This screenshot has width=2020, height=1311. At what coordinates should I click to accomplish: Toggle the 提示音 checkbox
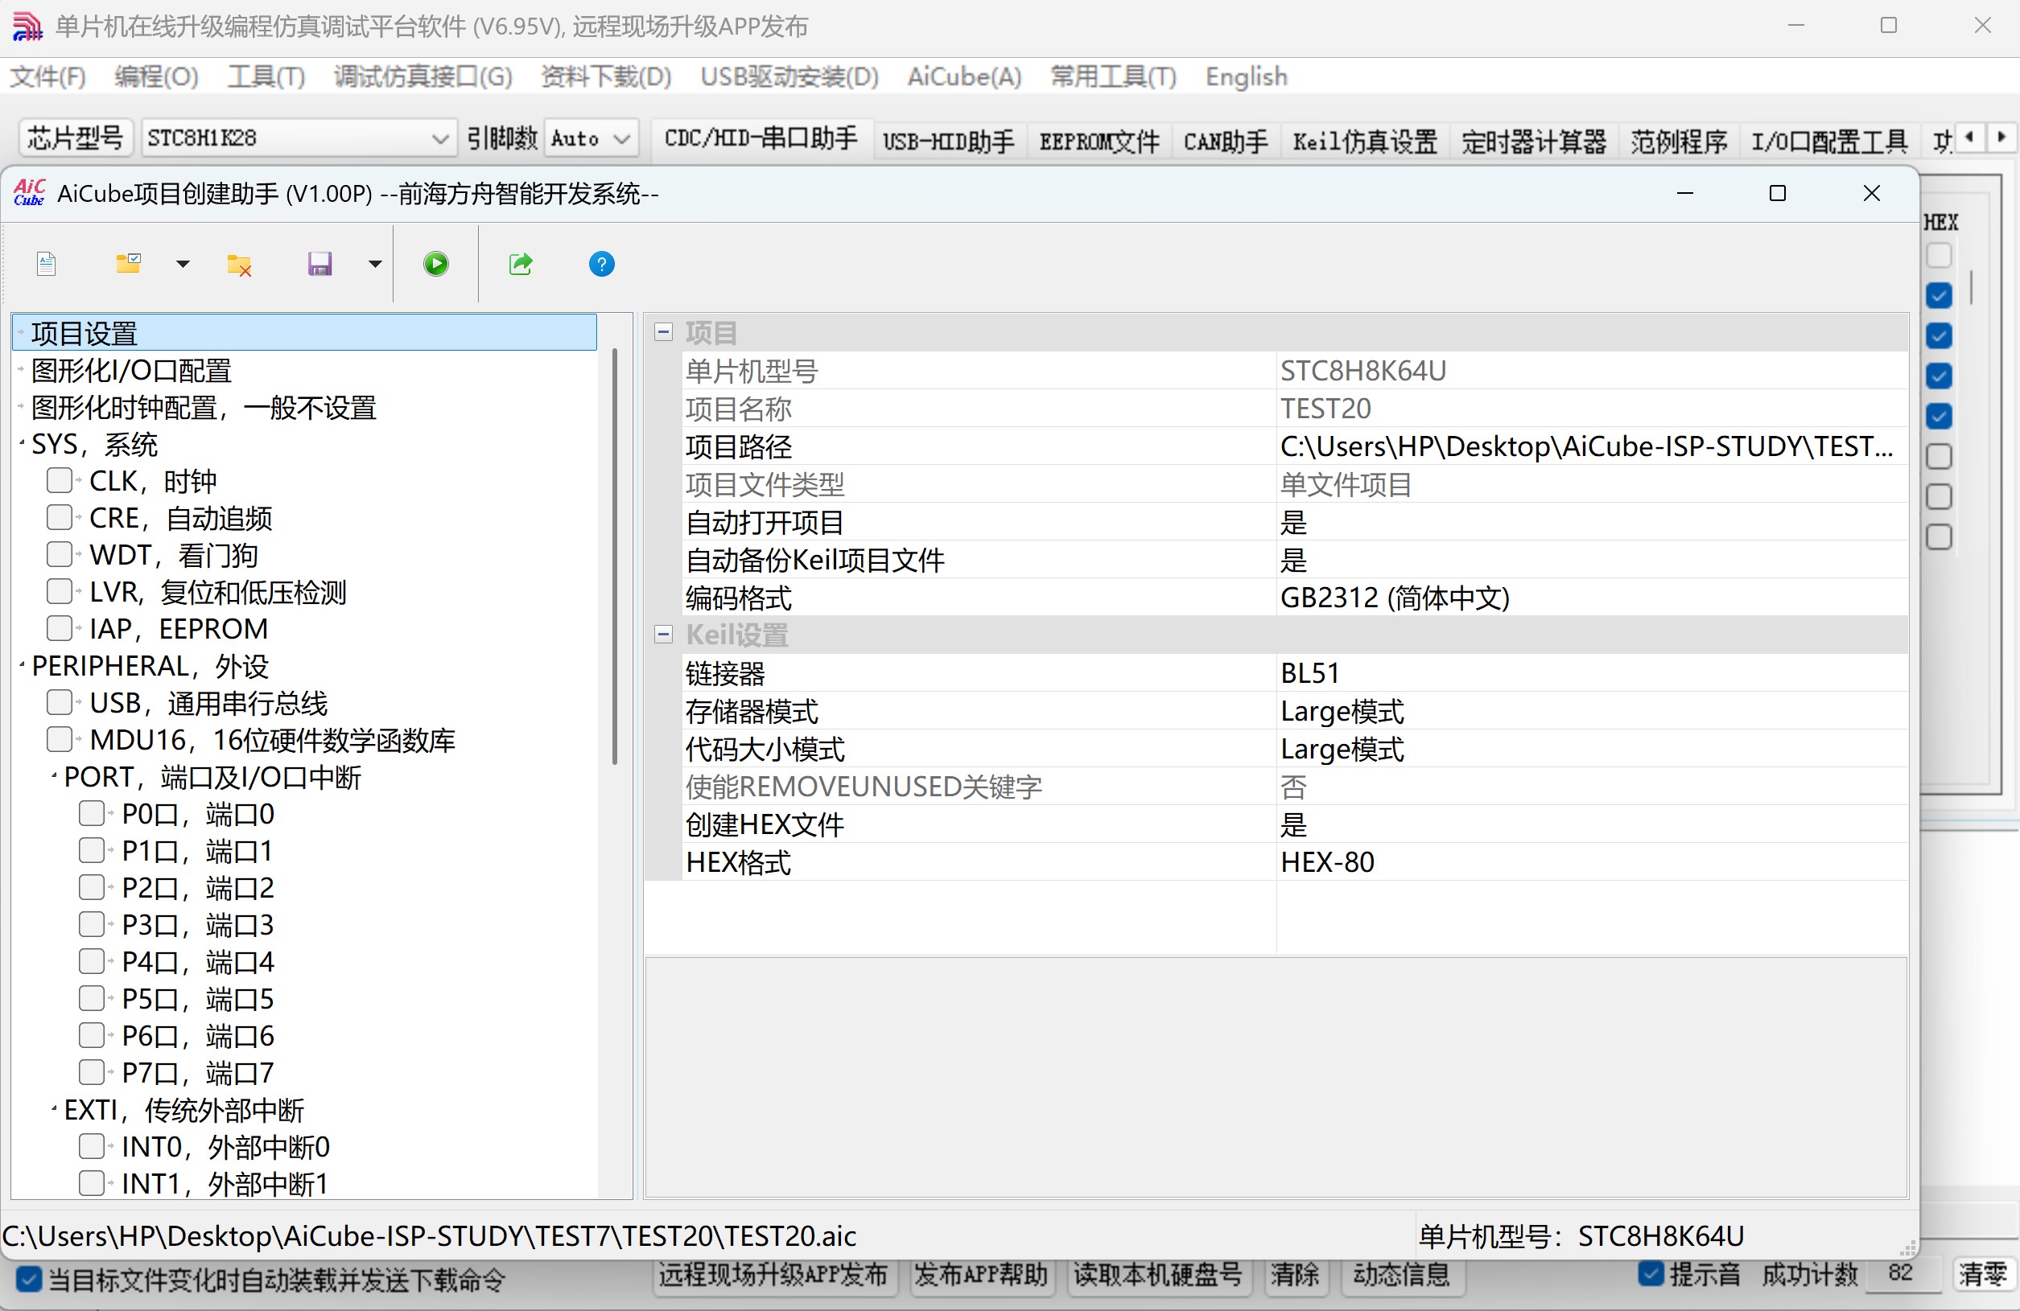coord(1651,1274)
